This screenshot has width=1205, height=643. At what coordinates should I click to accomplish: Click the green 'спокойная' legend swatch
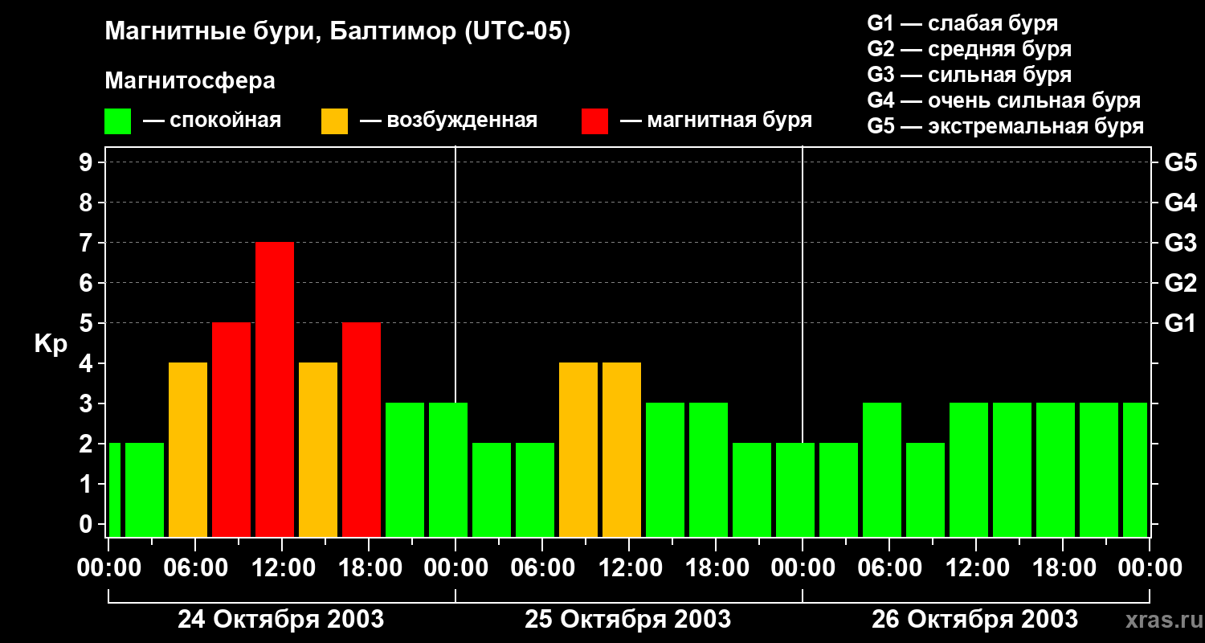(x=117, y=121)
